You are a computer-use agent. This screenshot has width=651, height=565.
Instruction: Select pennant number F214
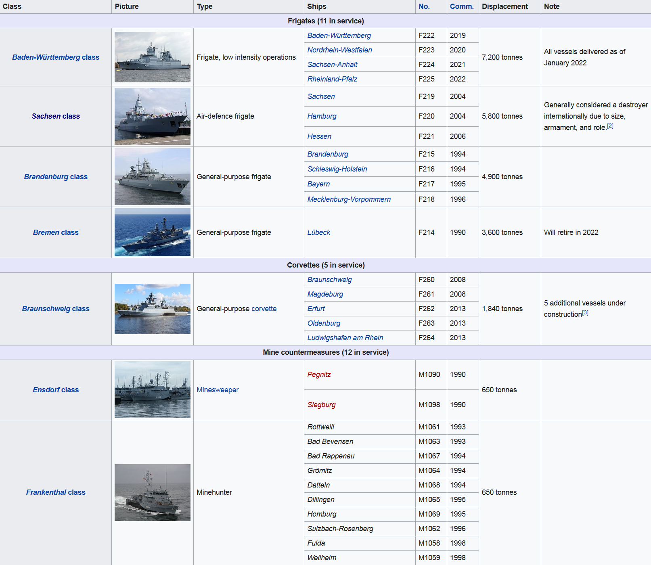pos(427,232)
